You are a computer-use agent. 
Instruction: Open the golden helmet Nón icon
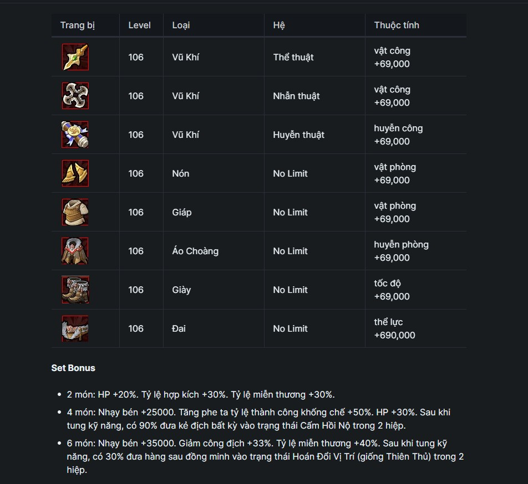75,173
